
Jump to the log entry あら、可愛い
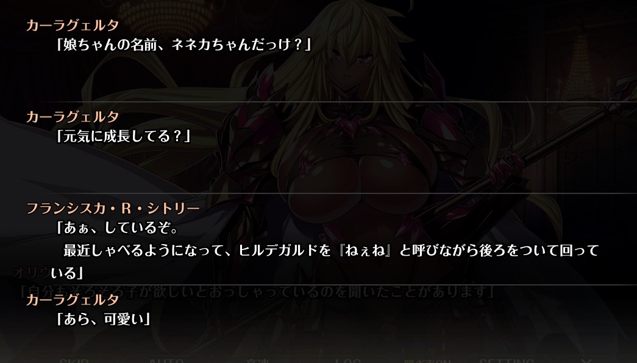pos(103,319)
